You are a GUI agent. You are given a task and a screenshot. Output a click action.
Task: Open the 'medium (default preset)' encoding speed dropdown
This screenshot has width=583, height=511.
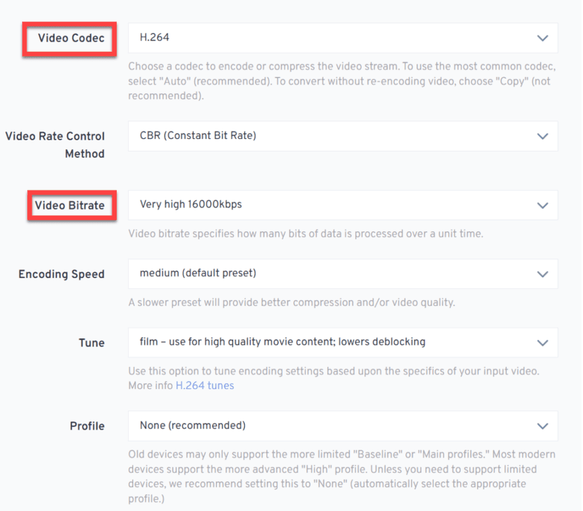pyautogui.click(x=343, y=274)
